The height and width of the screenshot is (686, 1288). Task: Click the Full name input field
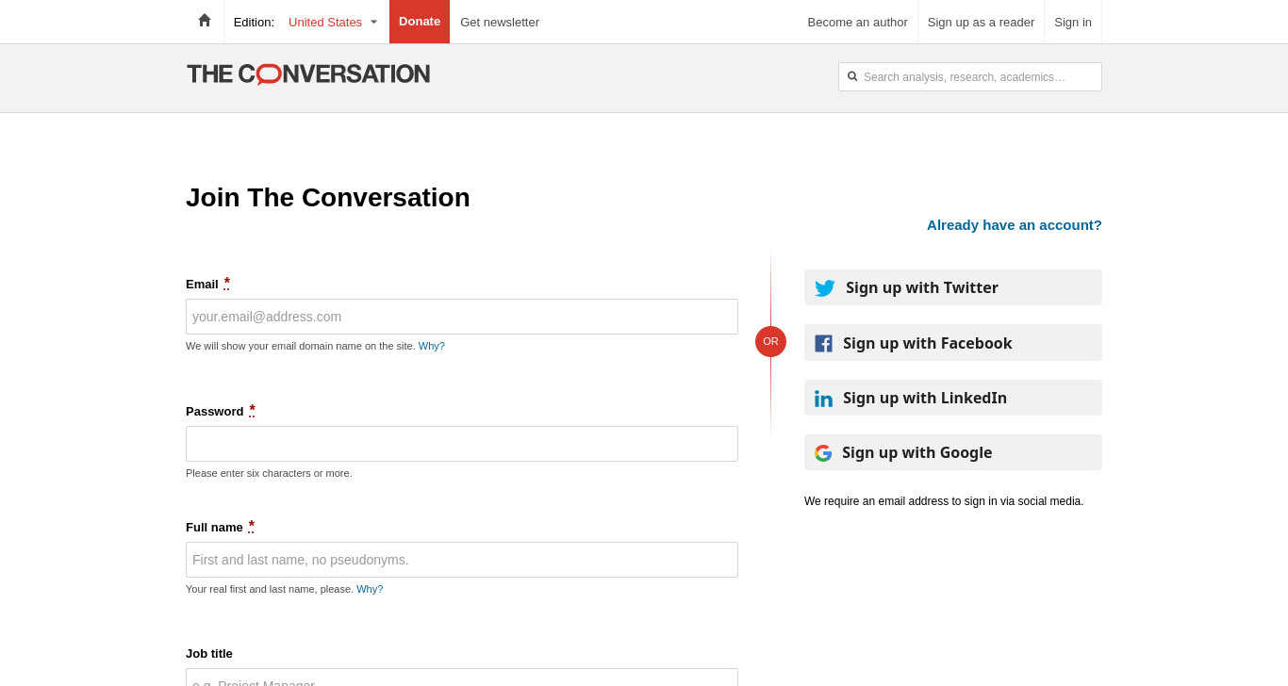[x=462, y=560]
